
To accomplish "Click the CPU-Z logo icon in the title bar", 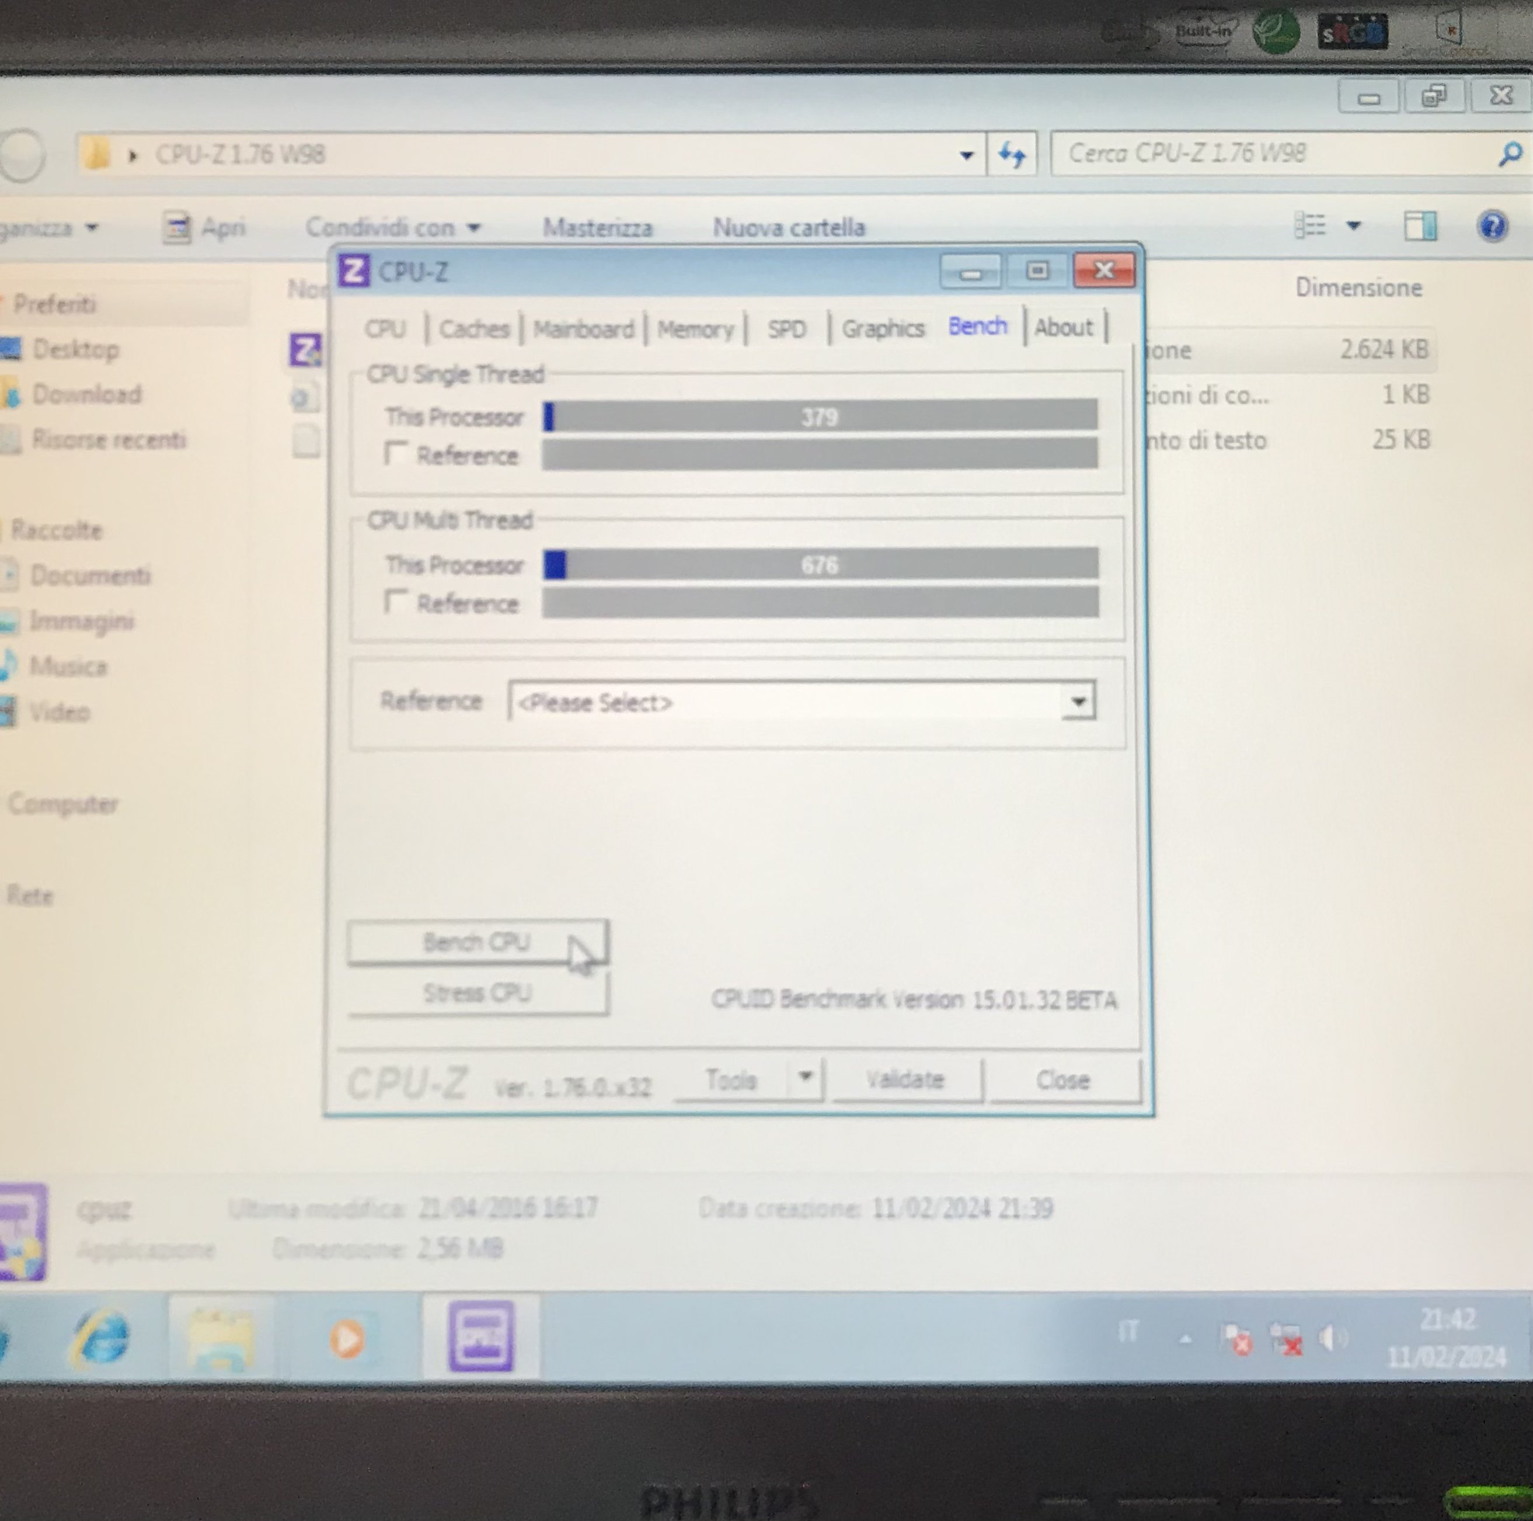I will coord(354,272).
